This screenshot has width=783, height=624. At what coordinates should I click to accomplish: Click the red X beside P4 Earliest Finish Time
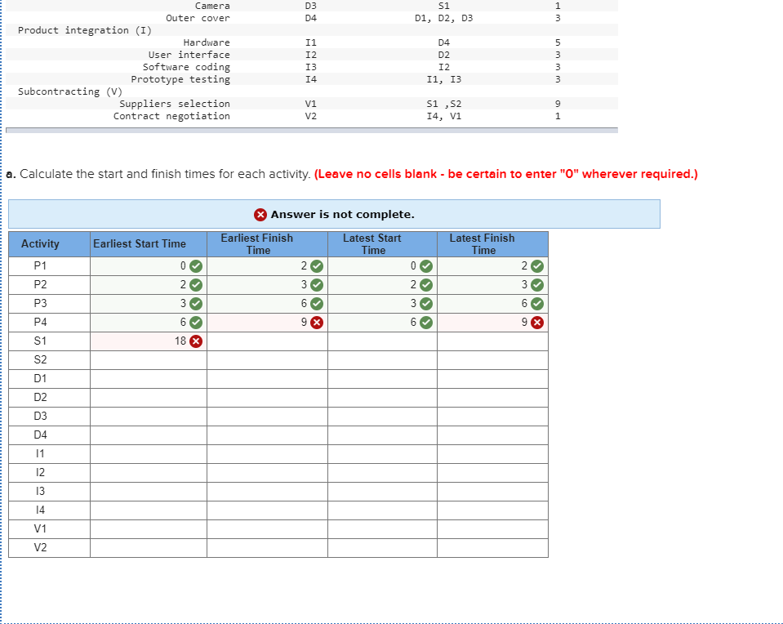[316, 322]
